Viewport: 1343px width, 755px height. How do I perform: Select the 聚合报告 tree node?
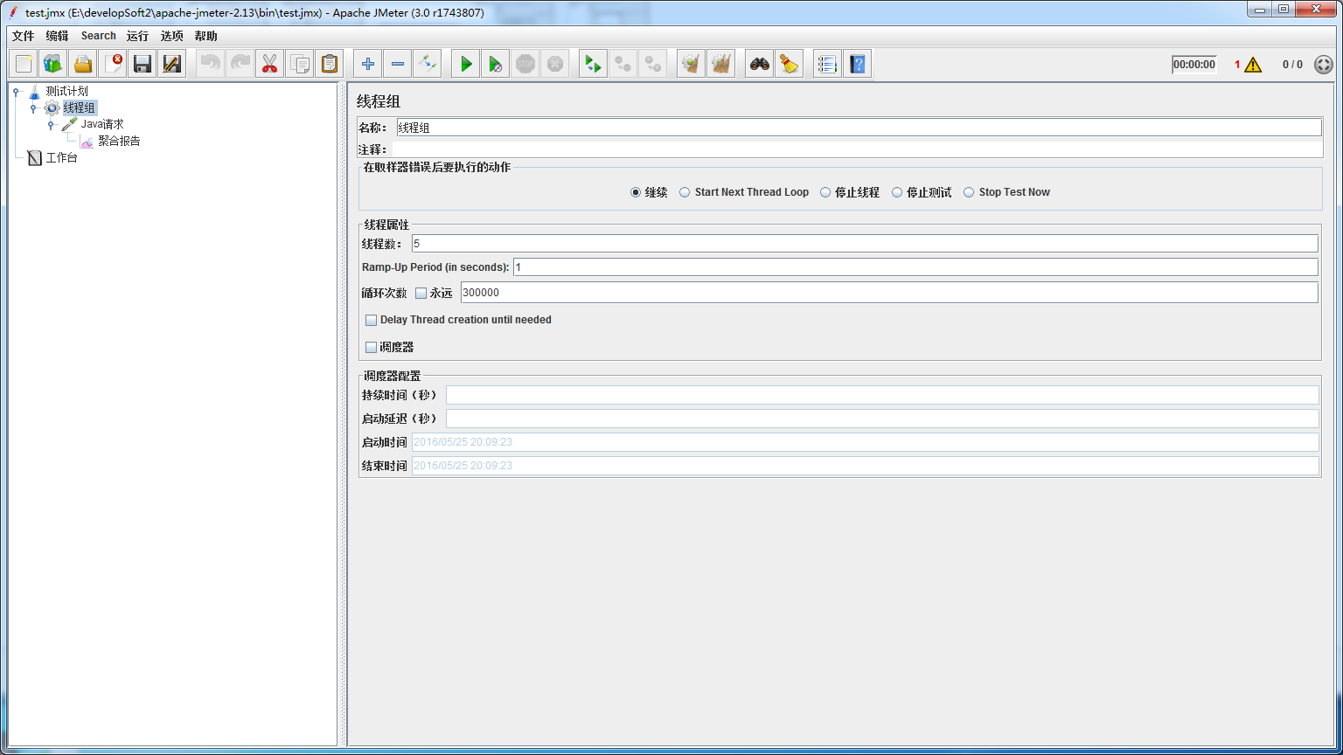point(119,141)
